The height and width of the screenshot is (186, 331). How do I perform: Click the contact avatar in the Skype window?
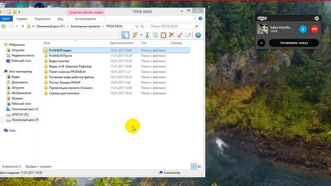coord(263,29)
